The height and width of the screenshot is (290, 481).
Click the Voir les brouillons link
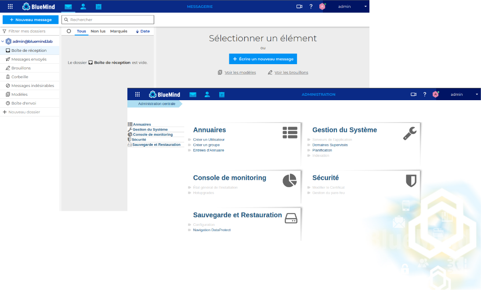291,72
